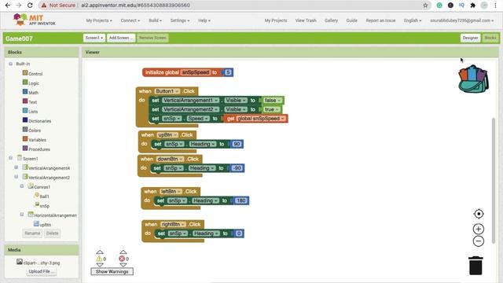Open Build menu
503x283 pixels.
pos(155,20)
